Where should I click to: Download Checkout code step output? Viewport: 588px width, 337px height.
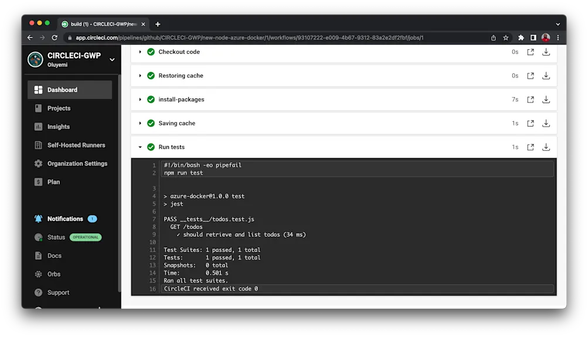546,52
